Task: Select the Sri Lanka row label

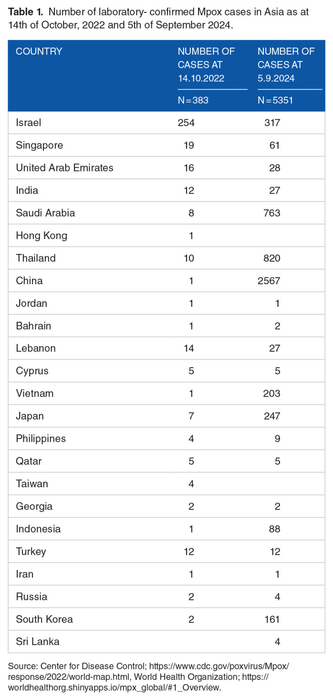Action: pos(38,641)
